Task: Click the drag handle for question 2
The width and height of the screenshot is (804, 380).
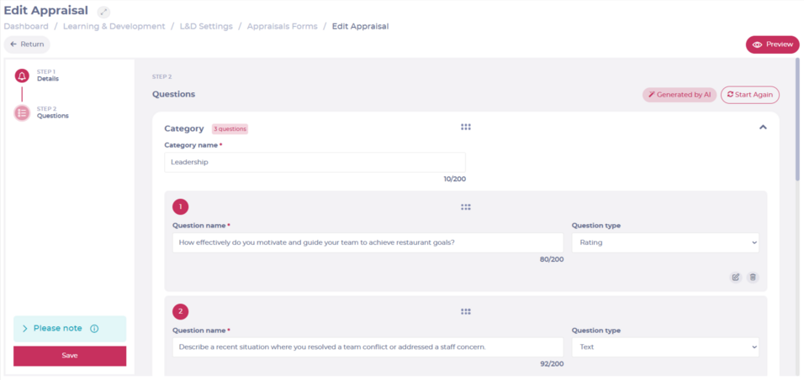Action: point(465,311)
